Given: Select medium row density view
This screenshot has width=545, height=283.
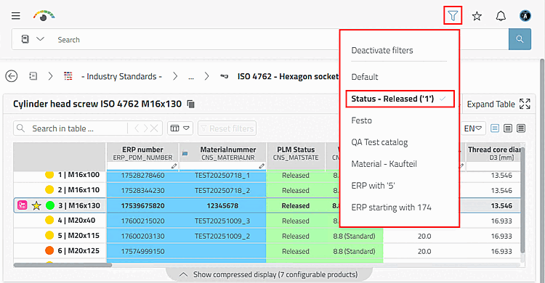Looking at the screenshot, I should tap(508, 128).
